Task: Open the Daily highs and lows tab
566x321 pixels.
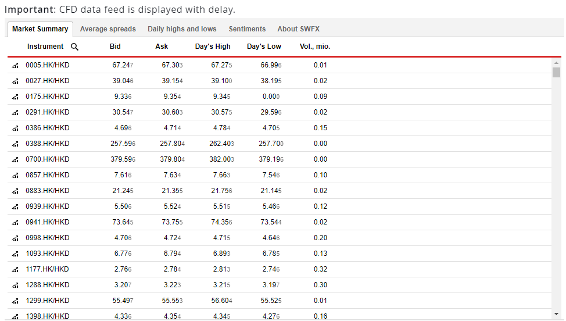Action: pos(182,29)
